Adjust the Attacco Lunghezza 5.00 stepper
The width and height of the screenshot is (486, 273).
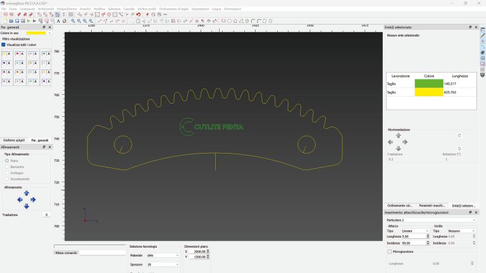(x=428, y=236)
